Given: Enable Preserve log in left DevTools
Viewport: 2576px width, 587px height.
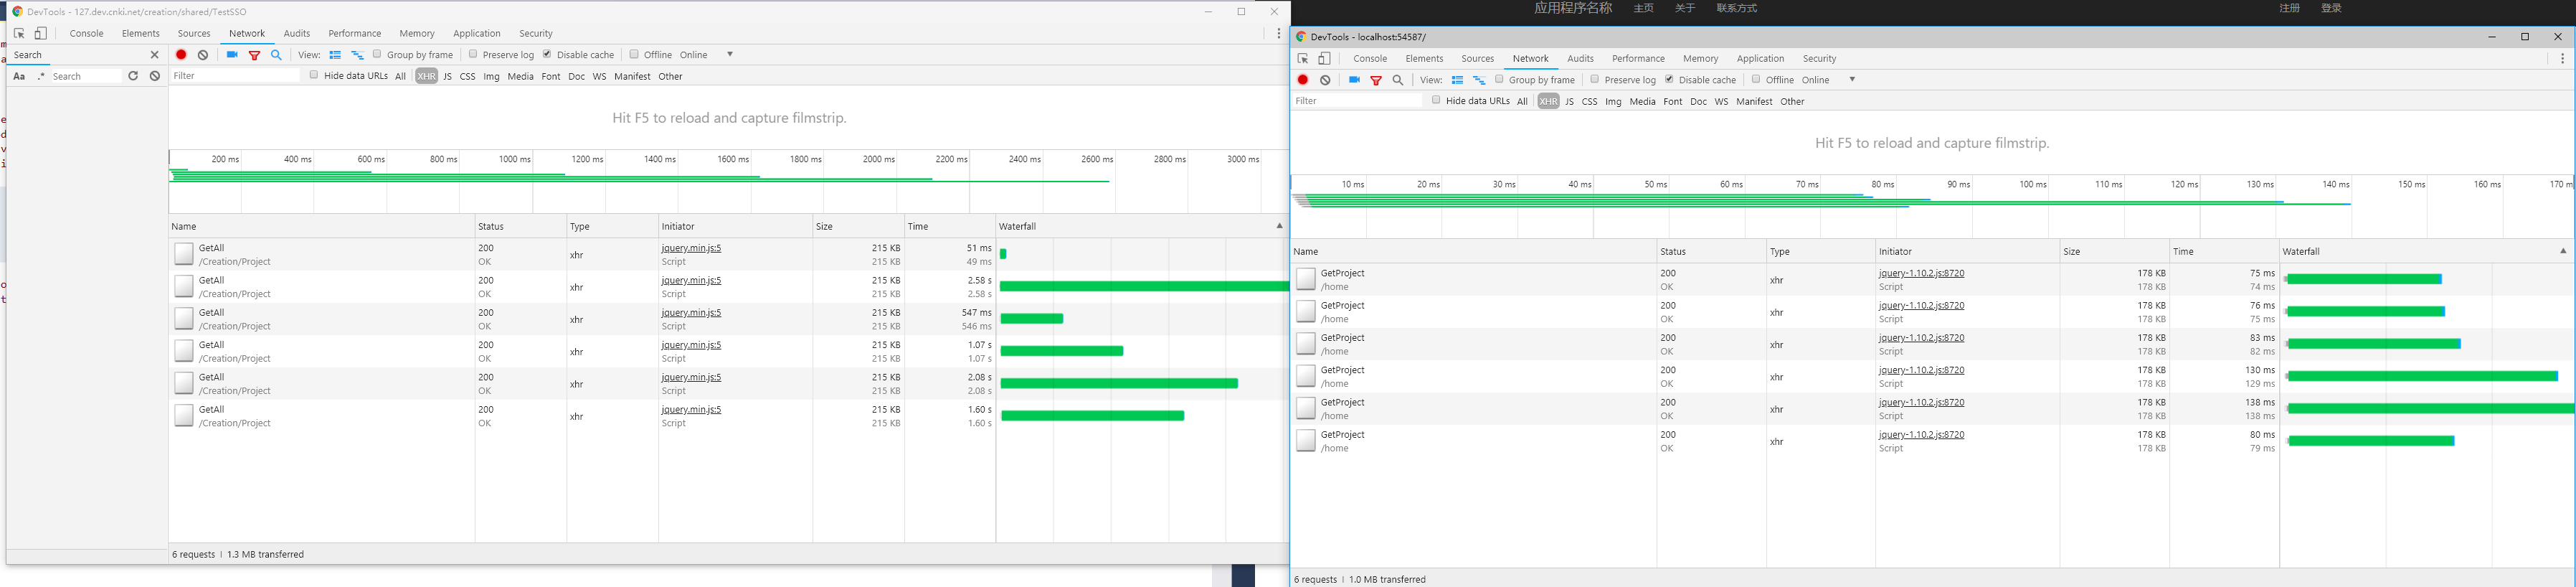Looking at the screenshot, I should [x=473, y=54].
